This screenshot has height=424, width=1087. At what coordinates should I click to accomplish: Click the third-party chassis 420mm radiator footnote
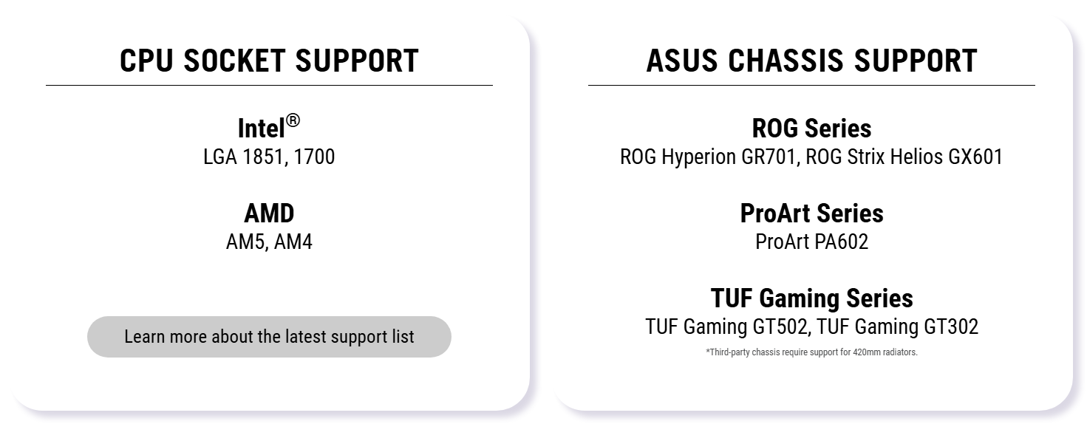coord(811,352)
